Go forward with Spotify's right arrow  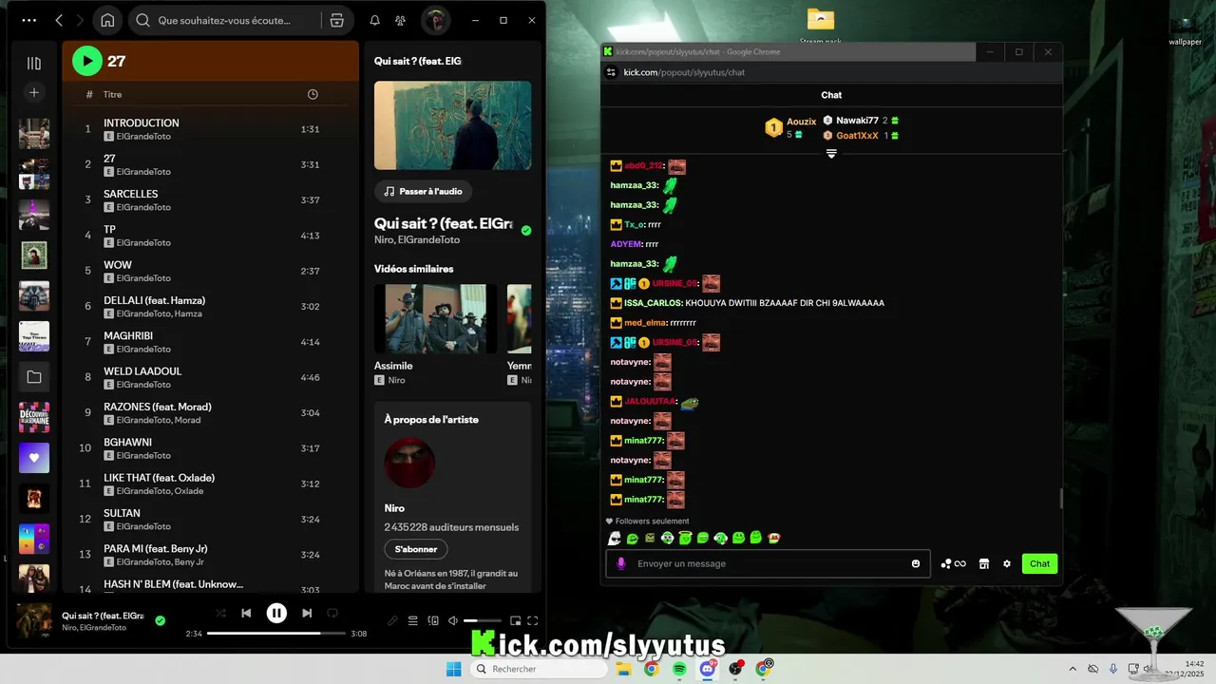point(81,20)
